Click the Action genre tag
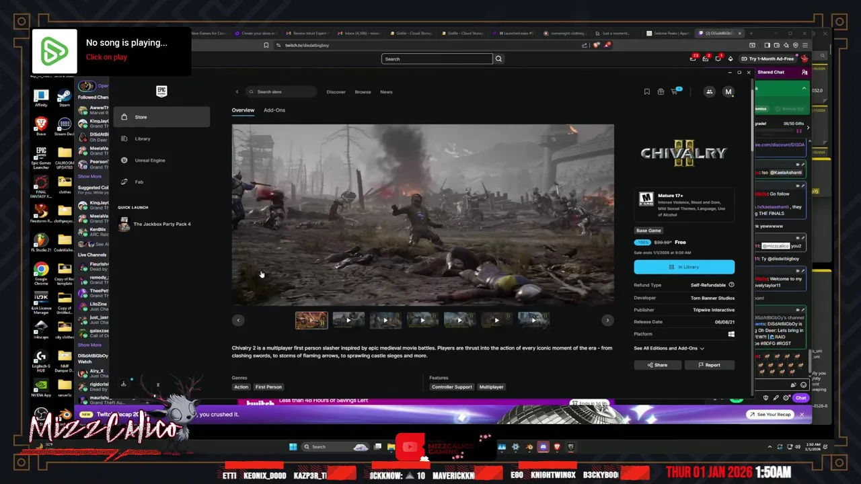 [x=241, y=387]
